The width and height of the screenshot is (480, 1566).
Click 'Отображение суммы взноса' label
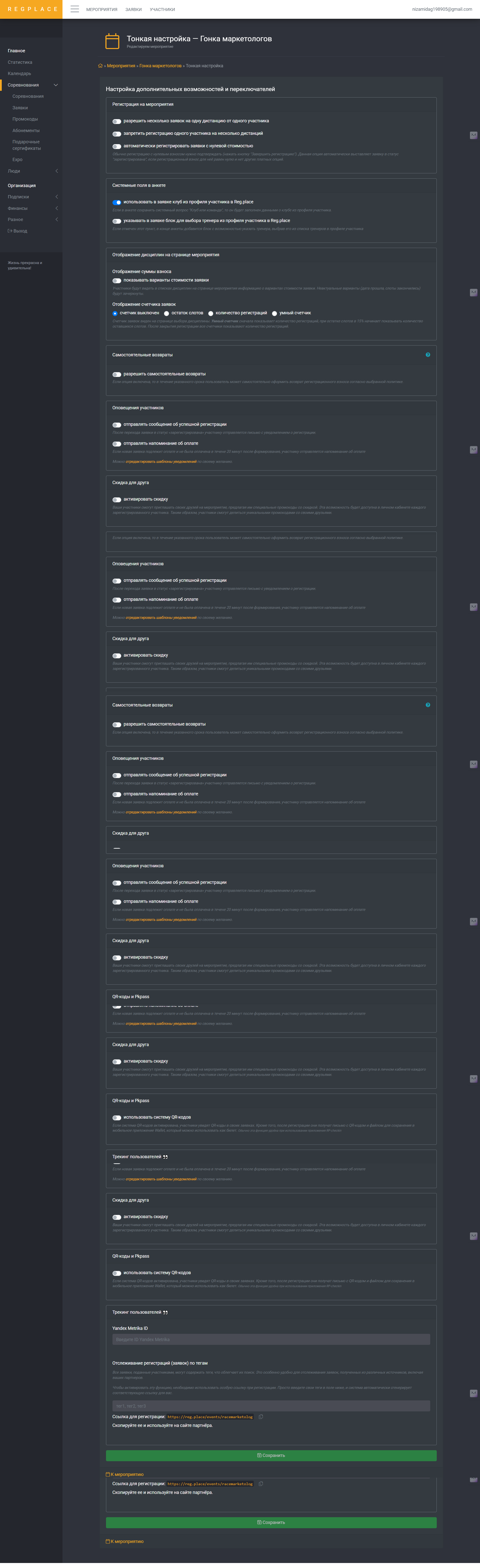click(141, 272)
